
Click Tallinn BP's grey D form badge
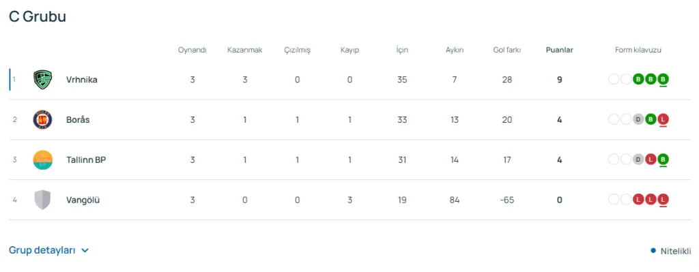(x=638, y=160)
